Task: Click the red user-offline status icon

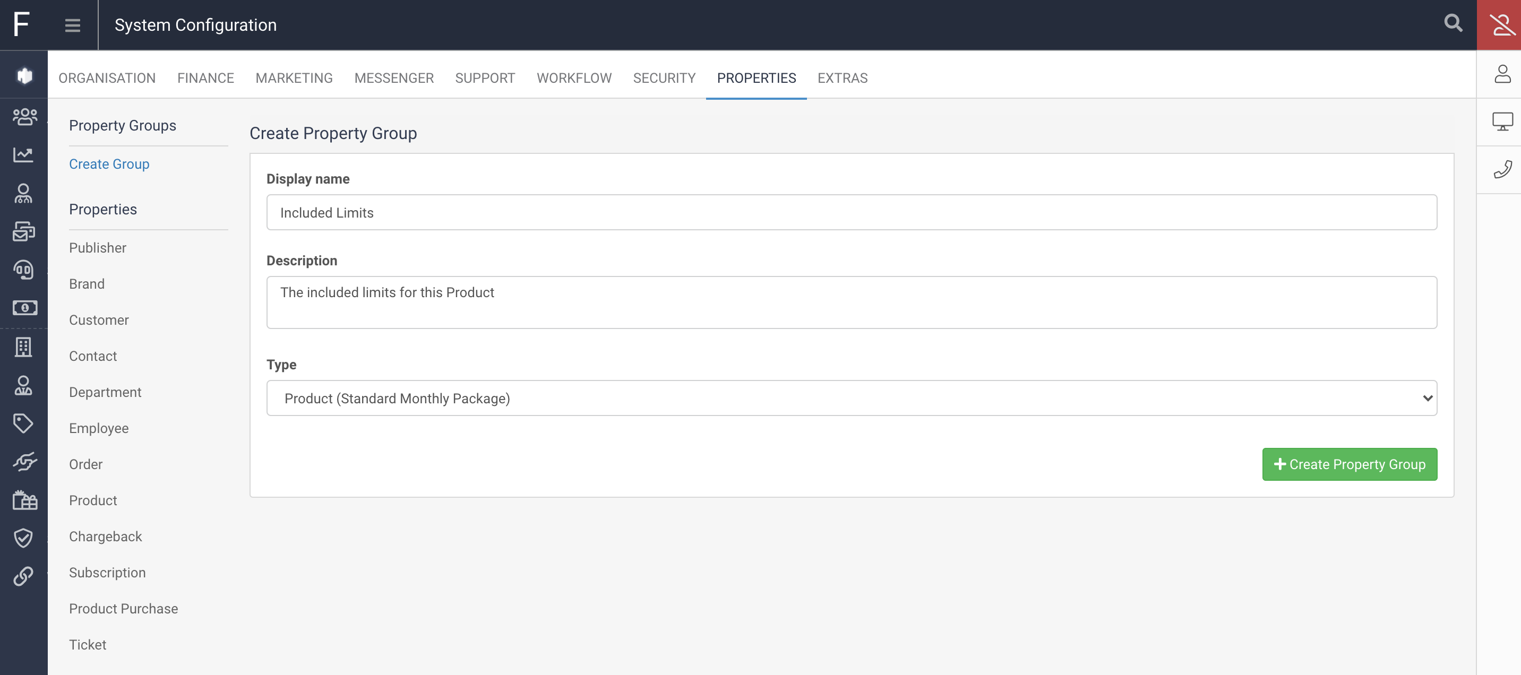Action: [x=1501, y=25]
